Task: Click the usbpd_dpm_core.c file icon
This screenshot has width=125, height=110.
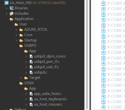Action: (x=31, y=56)
